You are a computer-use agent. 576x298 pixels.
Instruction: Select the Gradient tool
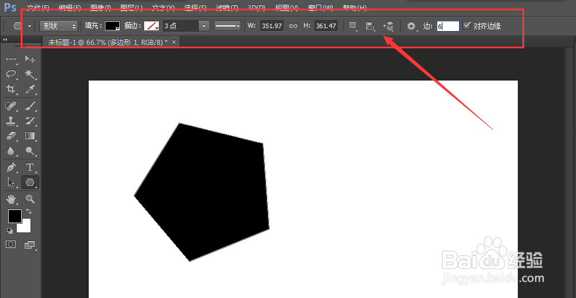tap(30, 136)
